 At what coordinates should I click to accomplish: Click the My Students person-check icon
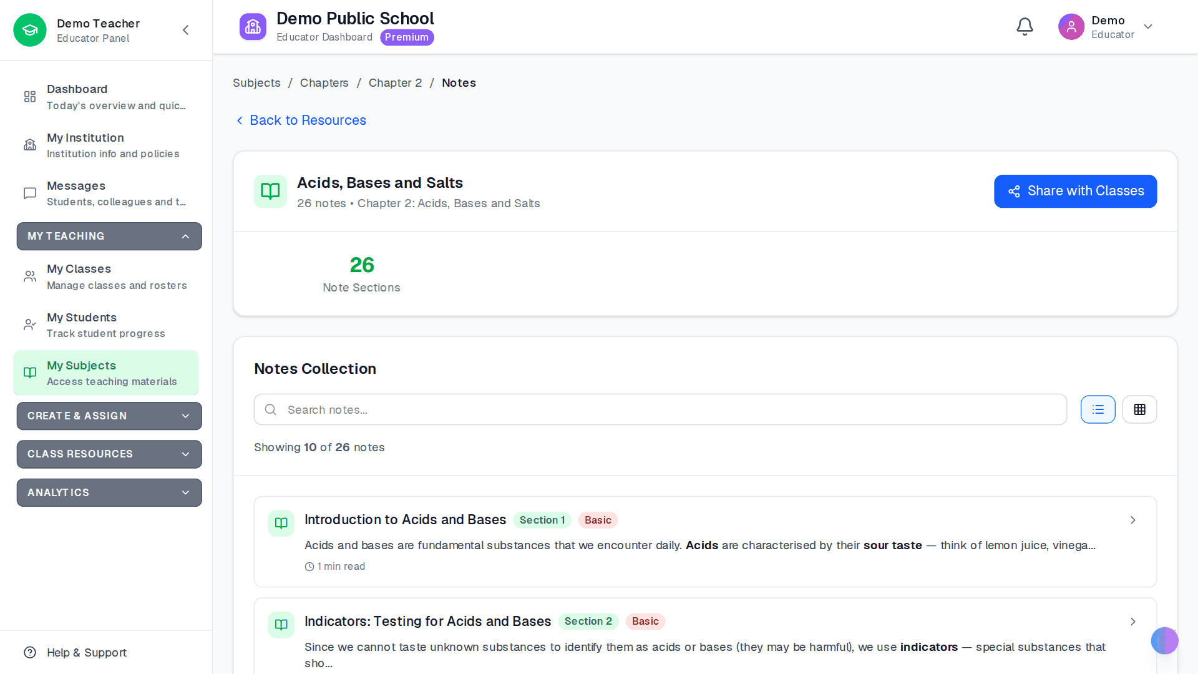(x=30, y=325)
